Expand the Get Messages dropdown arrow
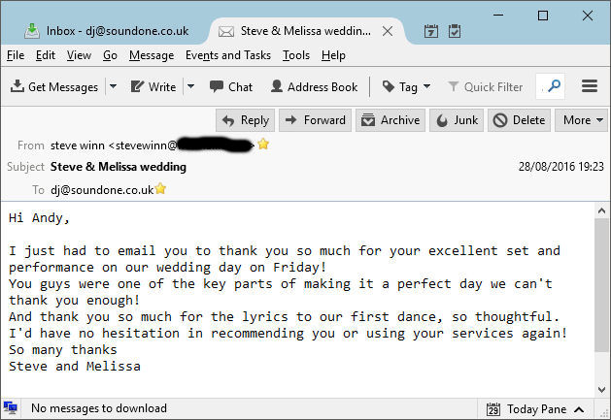This screenshot has height=420, width=611. [113, 86]
